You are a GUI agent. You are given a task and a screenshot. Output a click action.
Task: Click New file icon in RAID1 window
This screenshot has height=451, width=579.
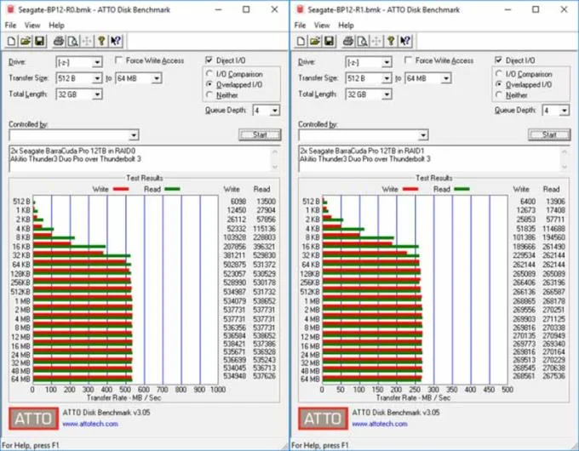(301, 41)
